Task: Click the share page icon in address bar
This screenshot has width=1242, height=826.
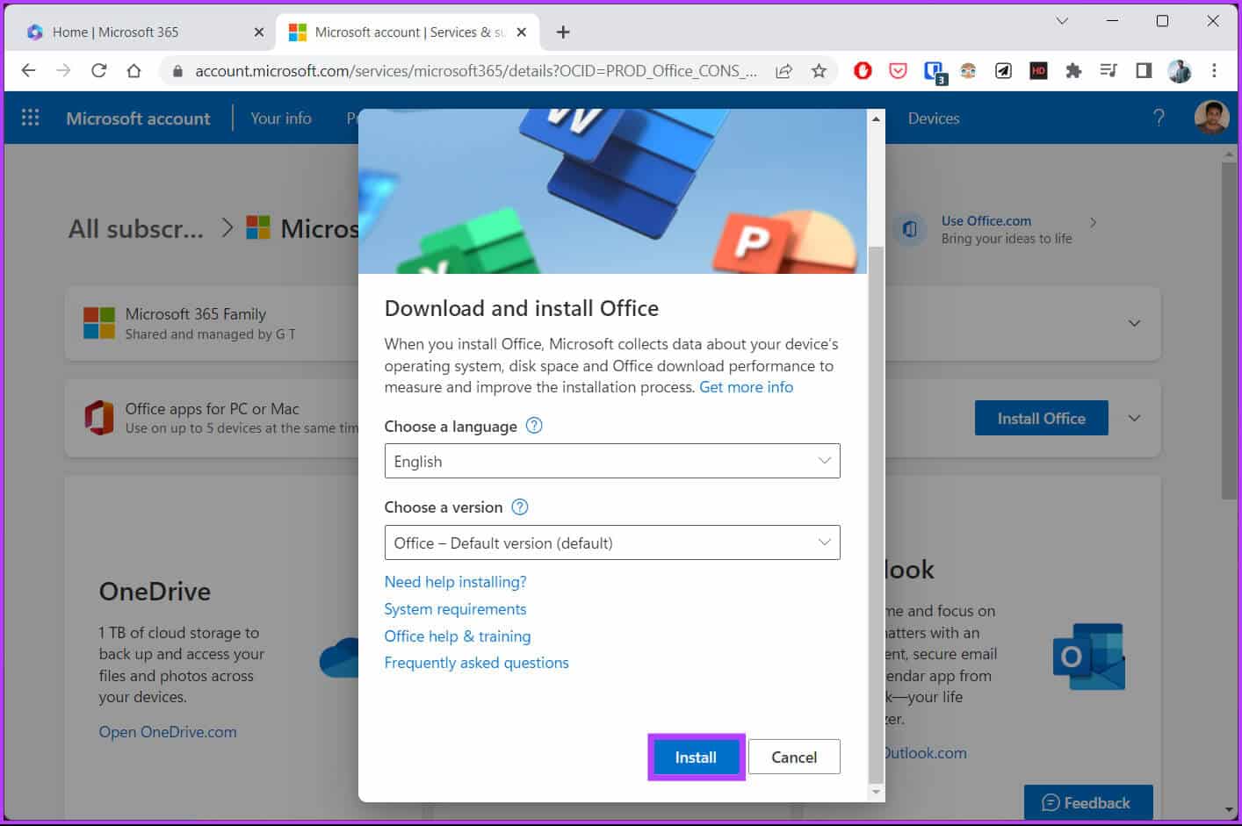Action: click(x=783, y=71)
